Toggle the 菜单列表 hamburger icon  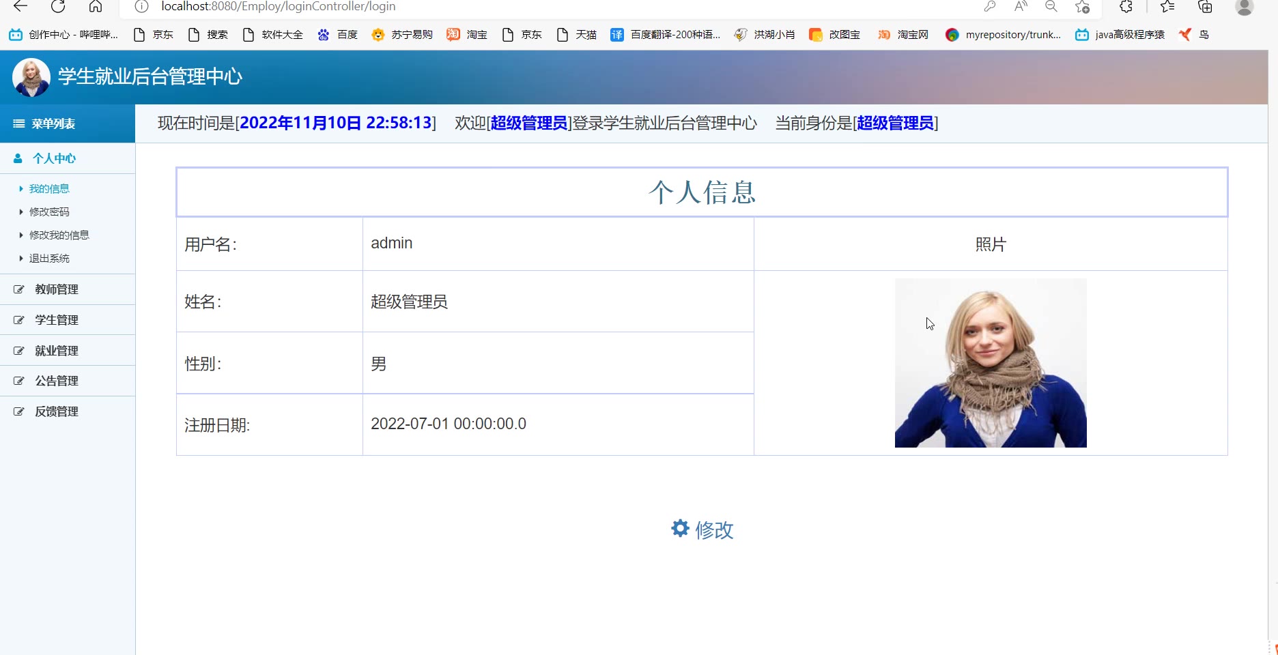point(19,123)
